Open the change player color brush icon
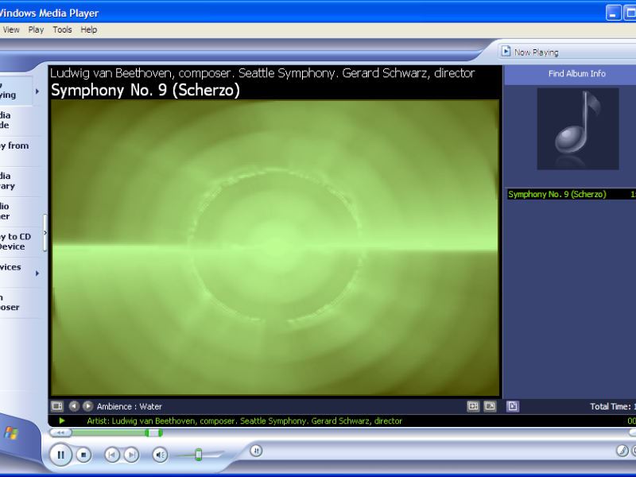The image size is (636, 477). (622, 451)
